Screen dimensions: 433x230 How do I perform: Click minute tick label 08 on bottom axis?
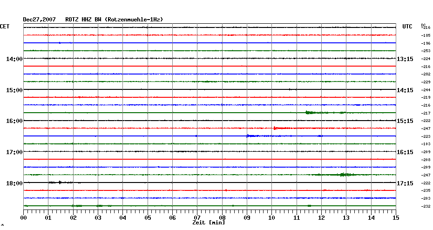coord(222,218)
